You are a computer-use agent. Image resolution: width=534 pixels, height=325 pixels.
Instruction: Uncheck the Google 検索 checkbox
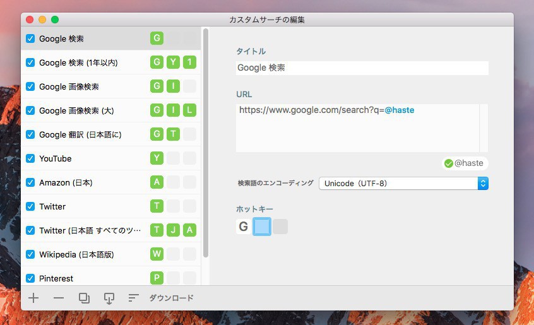[30, 38]
